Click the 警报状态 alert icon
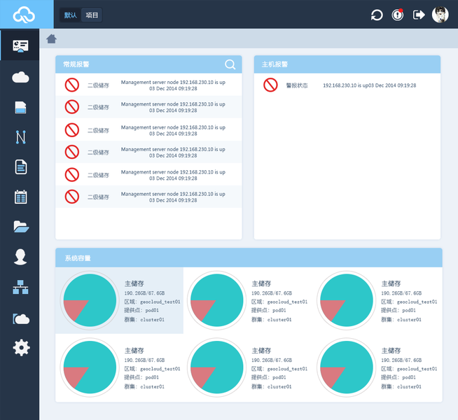The height and width of the screenshot is (420, 458). 270,85
